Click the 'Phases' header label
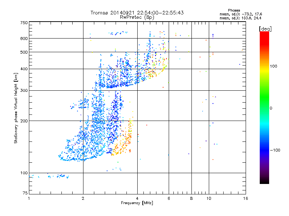This screenshot has height=216, width=289. pos(234,10)
